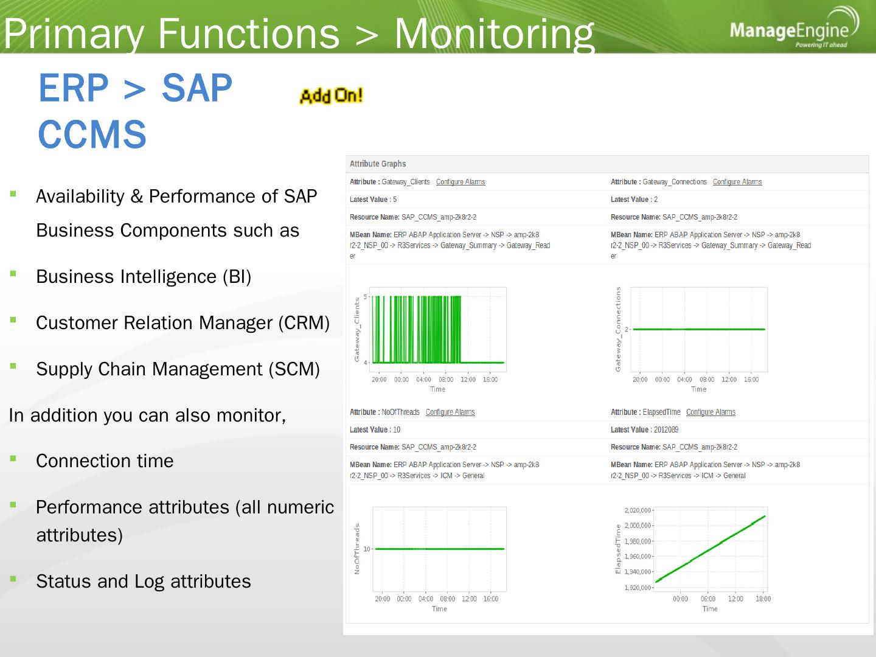
Task: Click the ManageEngine logo
Action: (x=794, y=28)
